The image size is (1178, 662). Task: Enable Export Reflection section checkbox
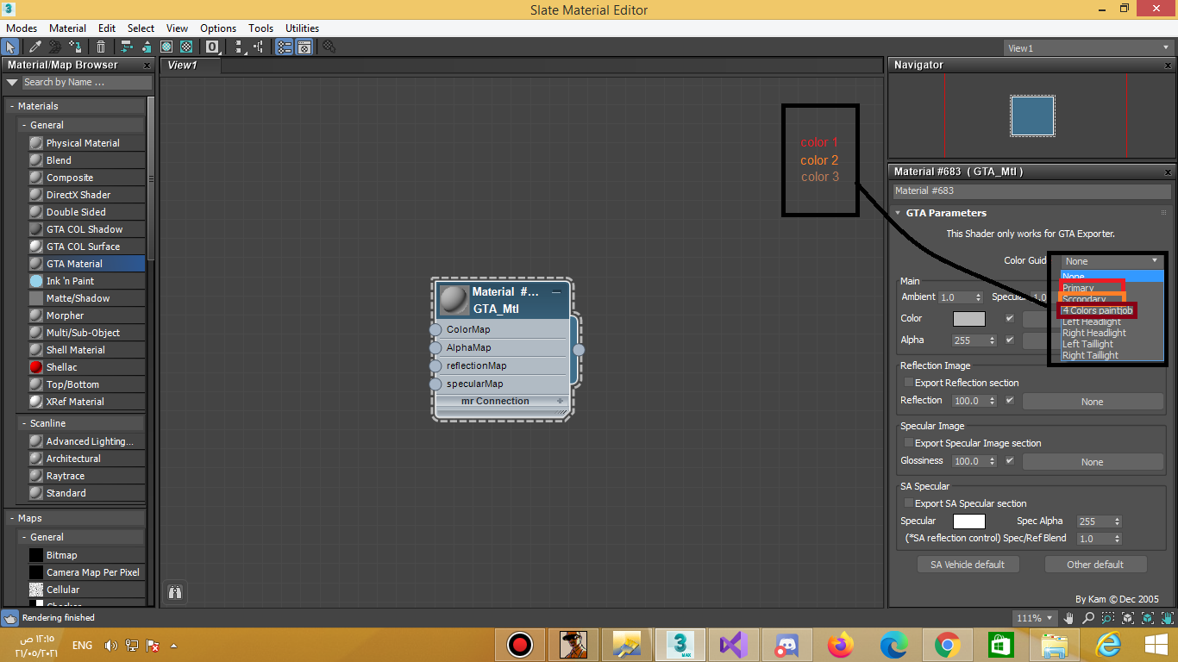(907, 383)
